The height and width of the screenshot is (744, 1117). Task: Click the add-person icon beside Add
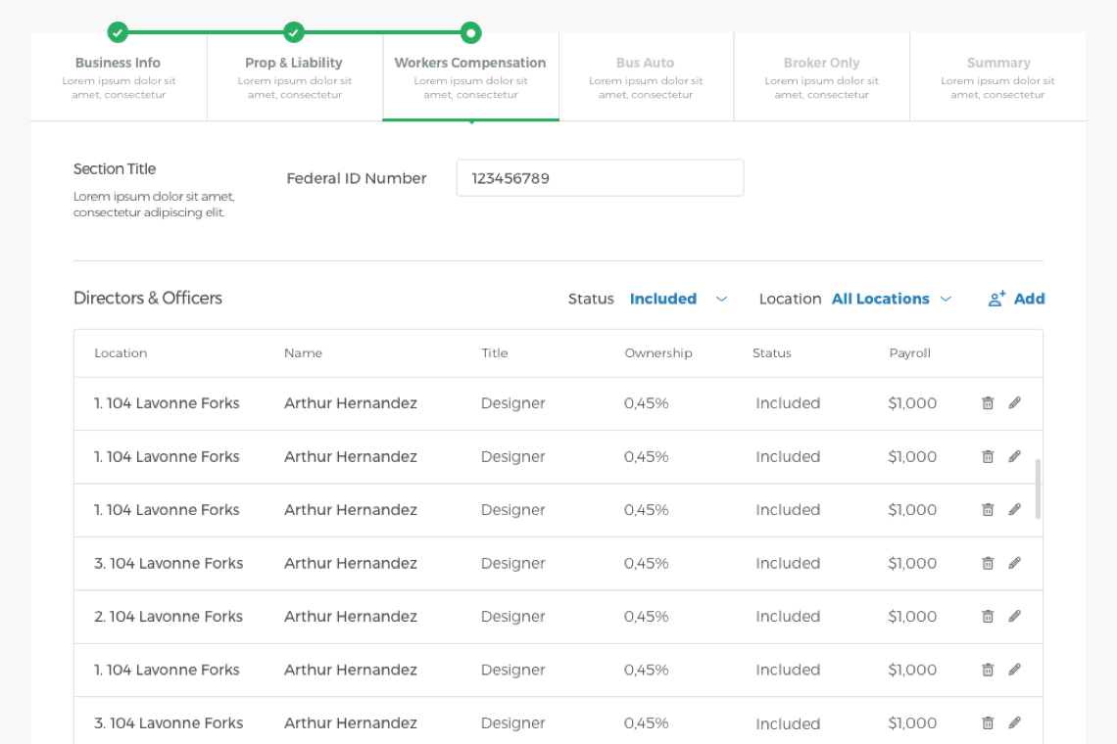(996, 300)
